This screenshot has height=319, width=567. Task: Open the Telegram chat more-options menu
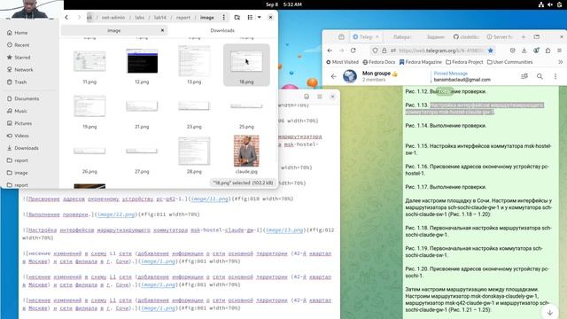pos(555,76)
